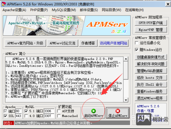Toggle the Apache 端口 80 checkbox
Viewport: 171px width, 129px height.
tap(5, 111)
